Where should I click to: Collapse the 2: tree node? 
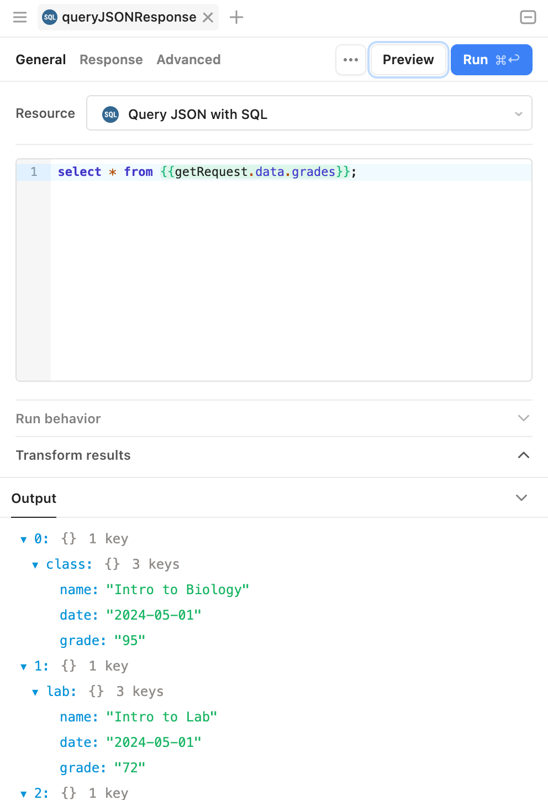click(23, 794)
